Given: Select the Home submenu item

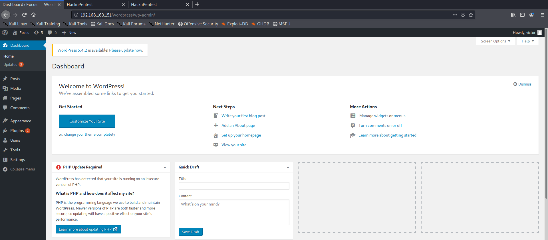Looking at the screenshot, I should coord(9,56).
